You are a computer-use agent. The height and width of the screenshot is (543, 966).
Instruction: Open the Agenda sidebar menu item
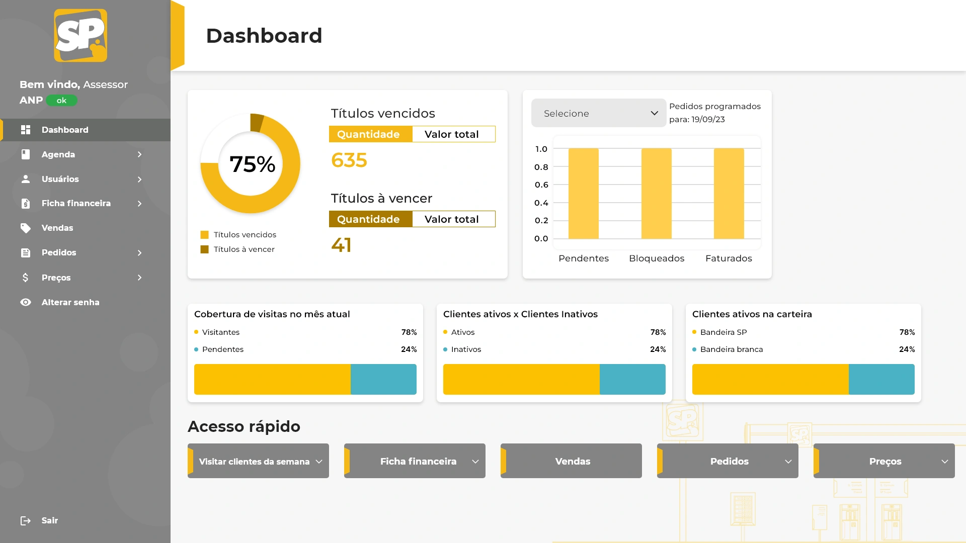pyautogui.click(x=58, y=154)
